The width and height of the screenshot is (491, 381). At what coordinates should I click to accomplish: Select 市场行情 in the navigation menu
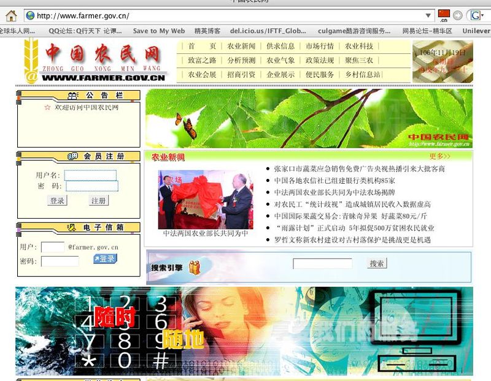pos(320,47)
